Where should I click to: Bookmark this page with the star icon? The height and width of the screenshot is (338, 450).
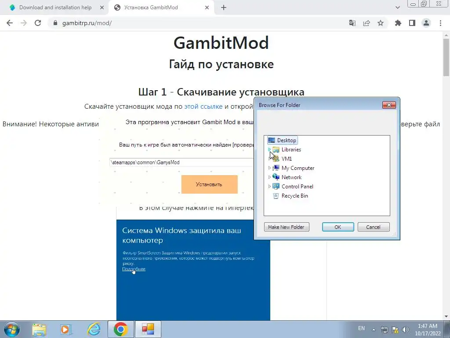click(x=381, y=23)
